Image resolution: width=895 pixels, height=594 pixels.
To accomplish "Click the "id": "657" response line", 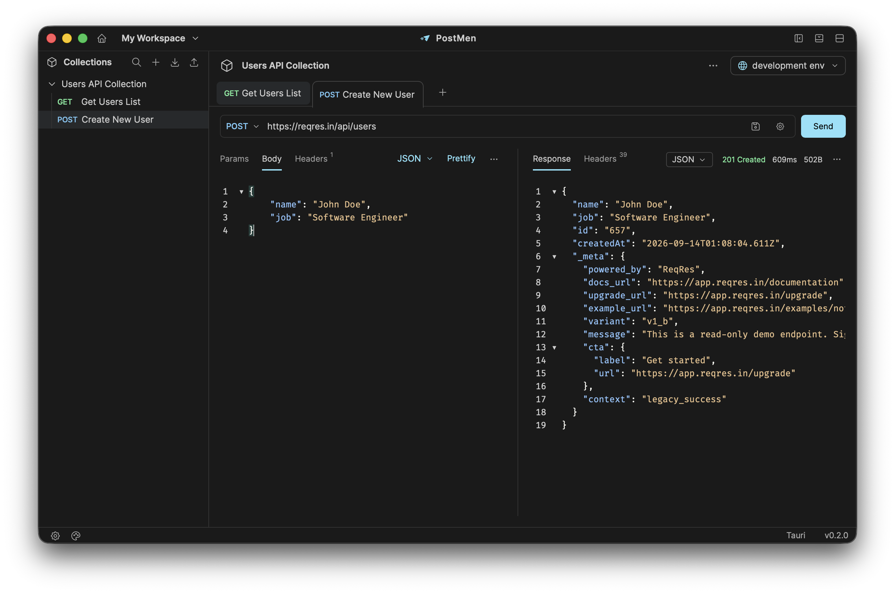I will point(604,230).
